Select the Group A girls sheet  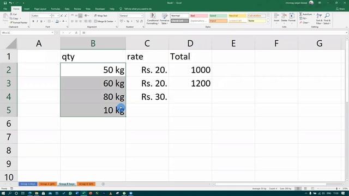point(47,184)
